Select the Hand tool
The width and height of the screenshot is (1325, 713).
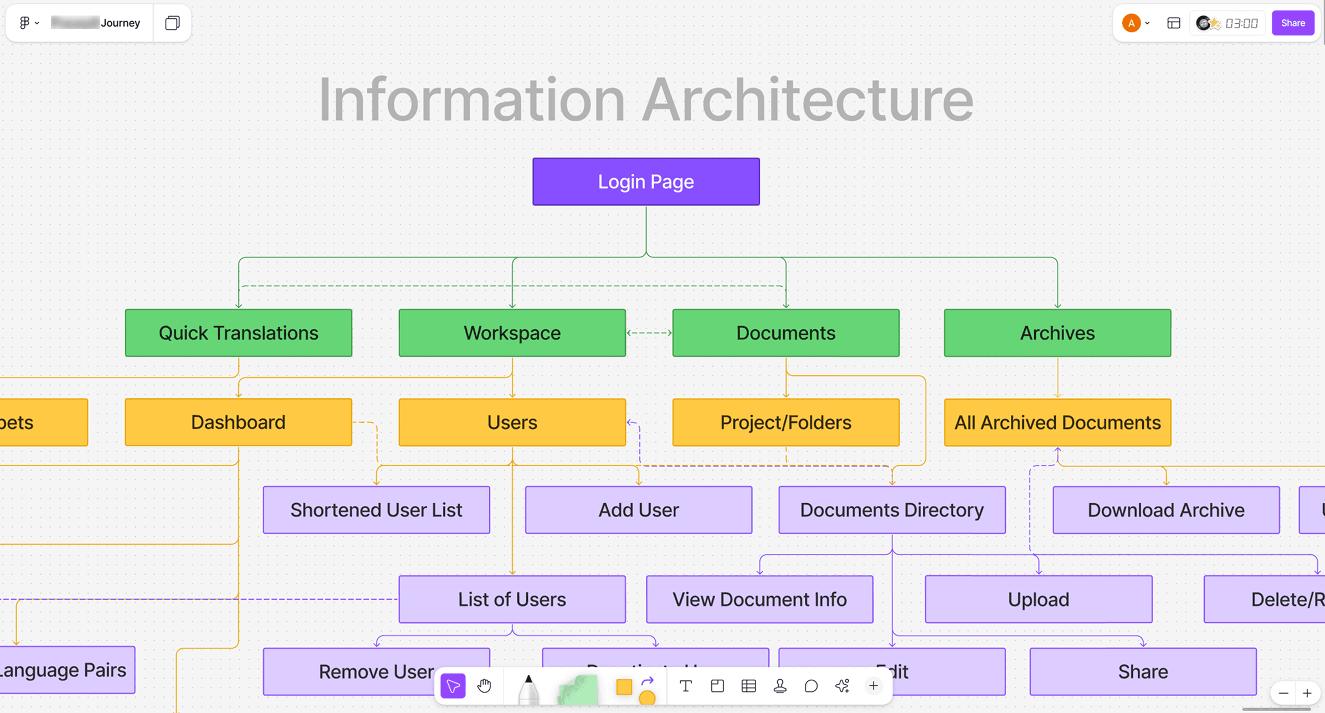pyautogui.click(x=484, y=686)
